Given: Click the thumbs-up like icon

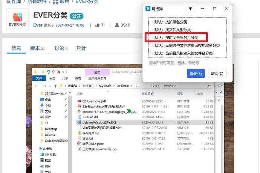Looking at the screenshot, I should 97,25.
